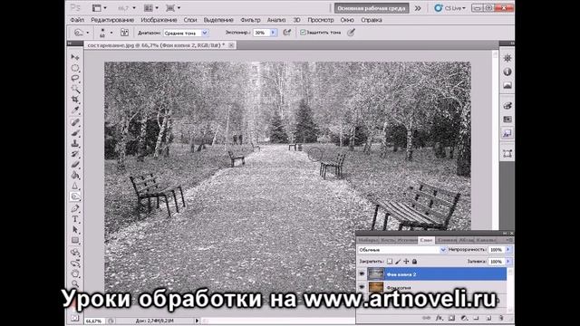Expand workspace list with >> chevron
Image resolution: width=580 pixels, height=326 pixels.
pos(418,8)
